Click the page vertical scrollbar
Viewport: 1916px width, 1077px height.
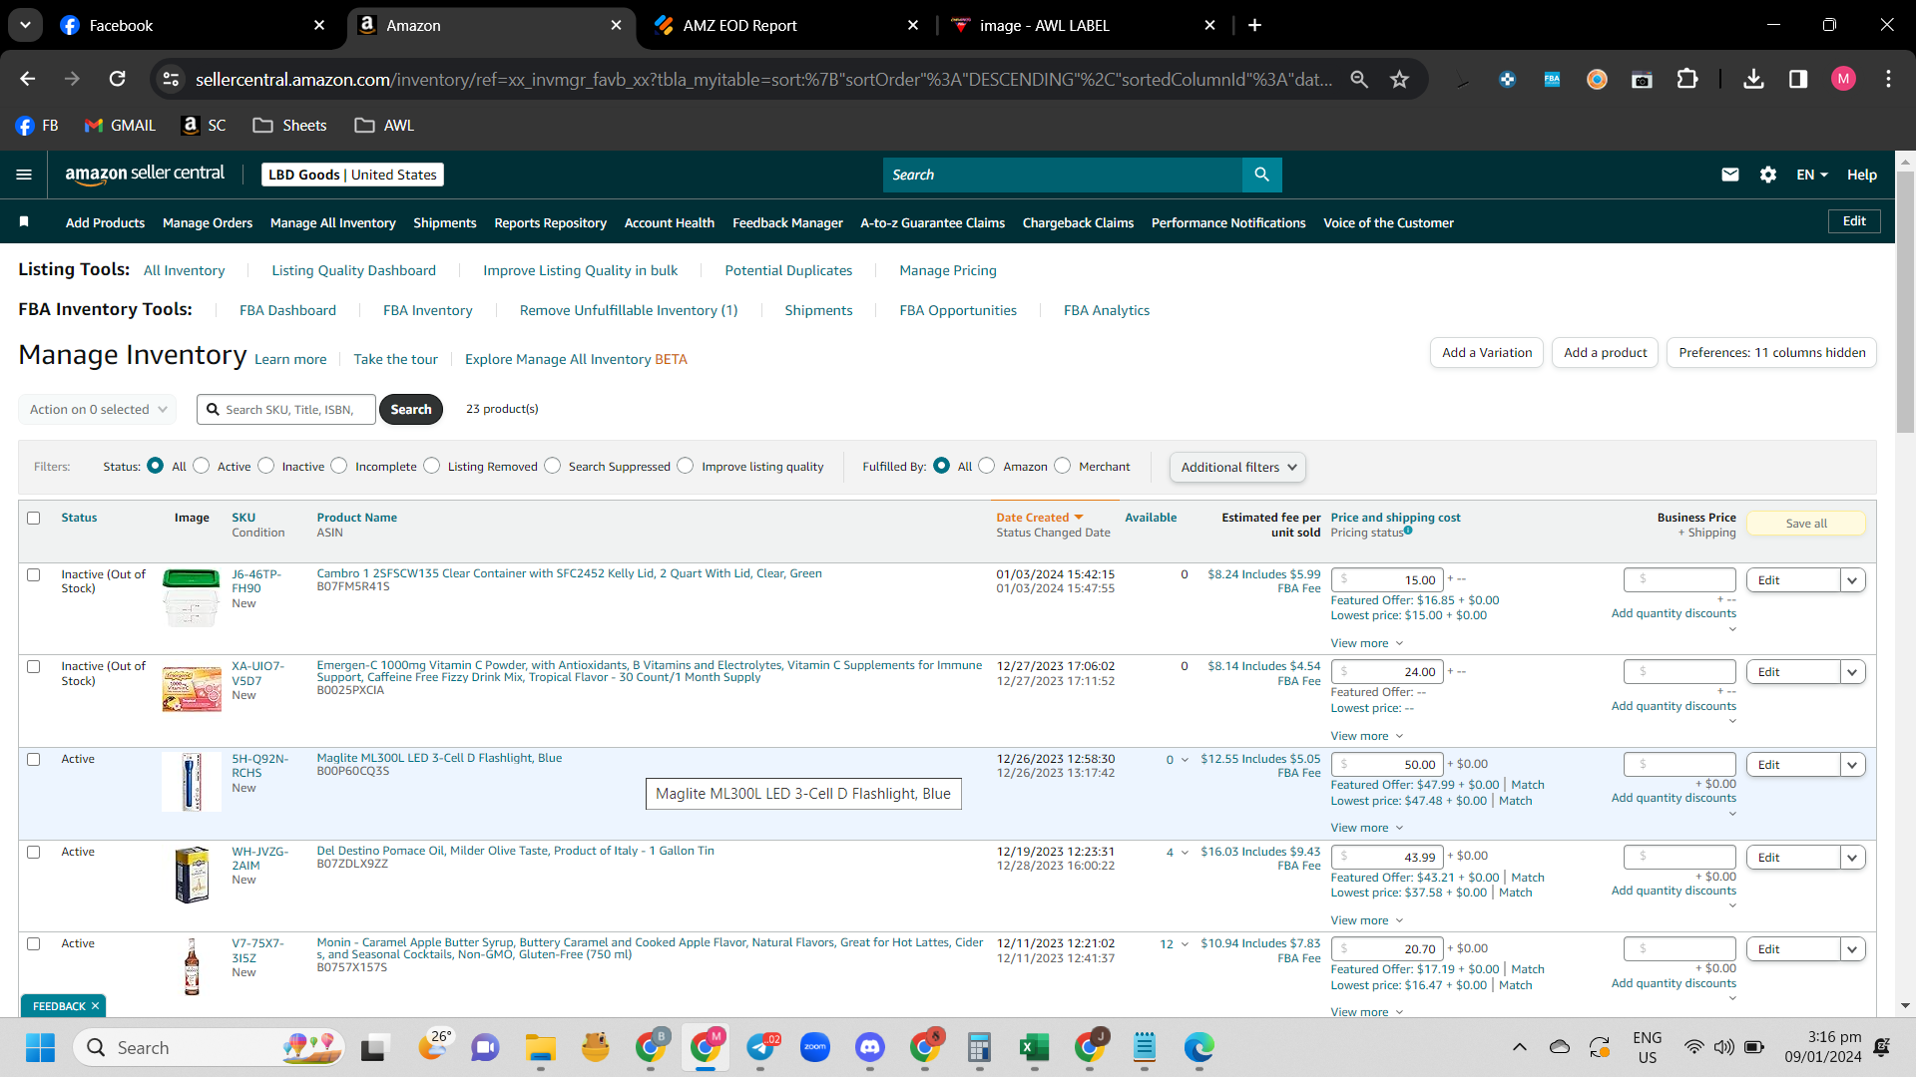[1905, 304]
